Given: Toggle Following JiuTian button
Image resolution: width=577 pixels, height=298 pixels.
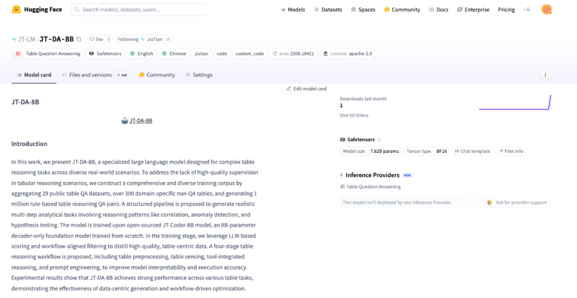Looking at the screenshot, I should 140,40.
